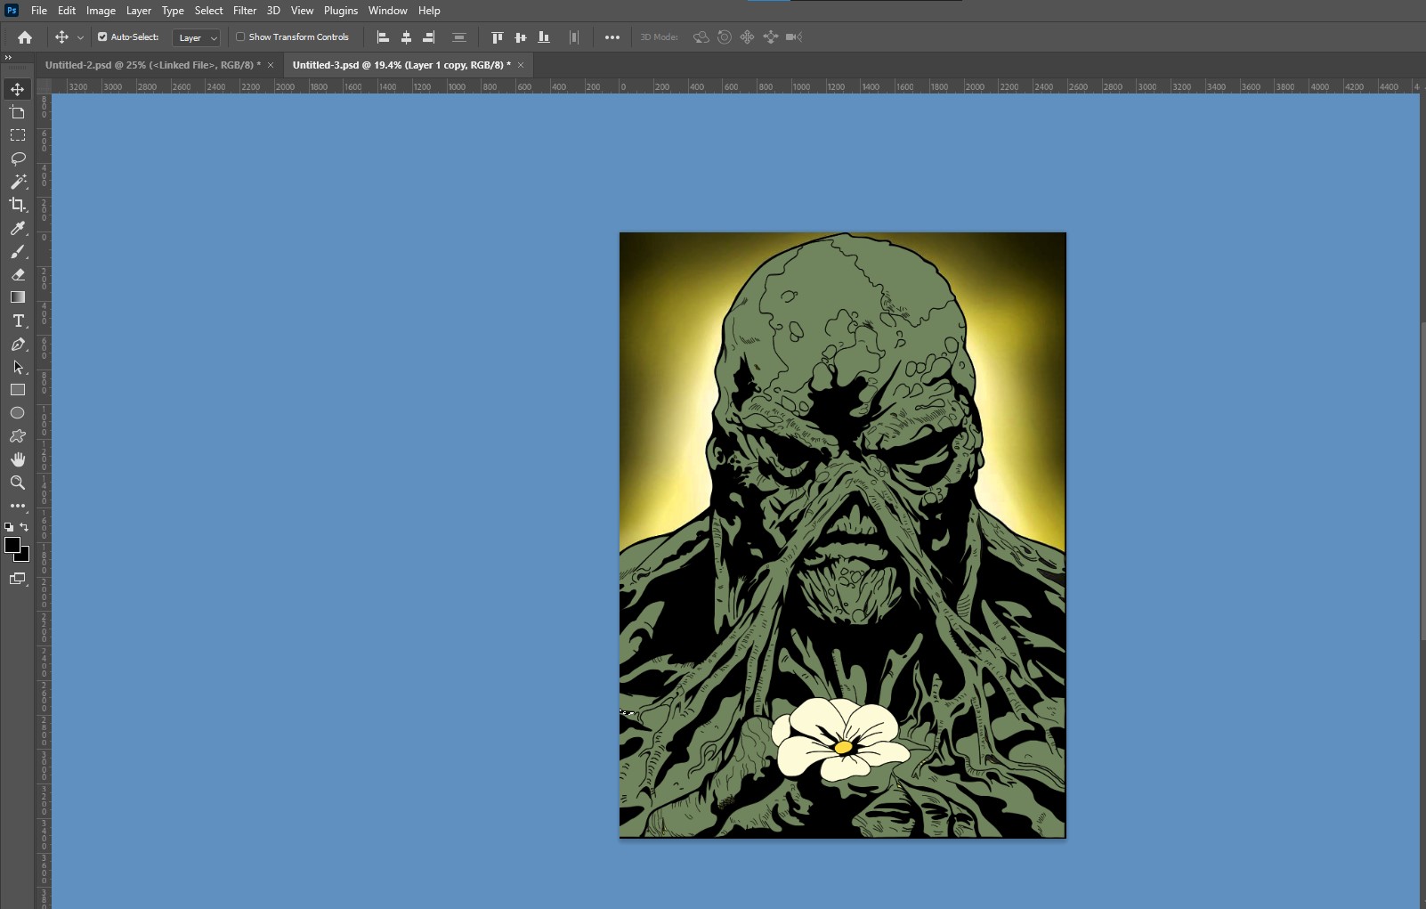1426x909 pixels.
Task: Open the Window menu
Action: click(x=387, y=11)
